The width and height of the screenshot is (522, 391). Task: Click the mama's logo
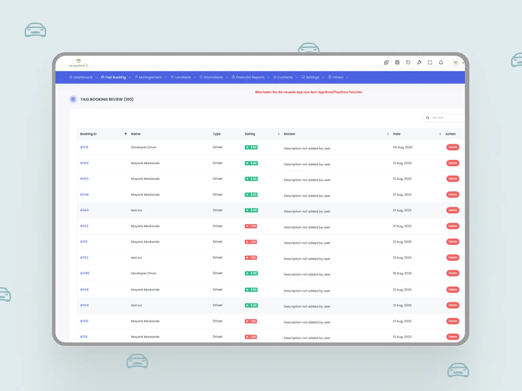tap(79, 63)
